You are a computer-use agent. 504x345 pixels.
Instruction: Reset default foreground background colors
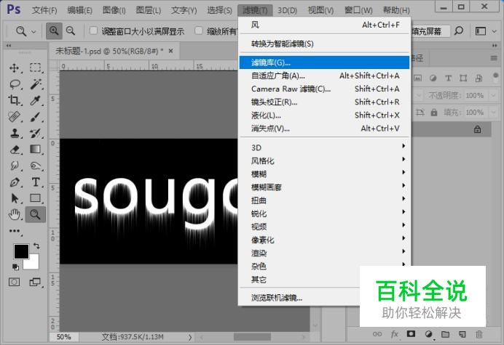pos(15,267)
